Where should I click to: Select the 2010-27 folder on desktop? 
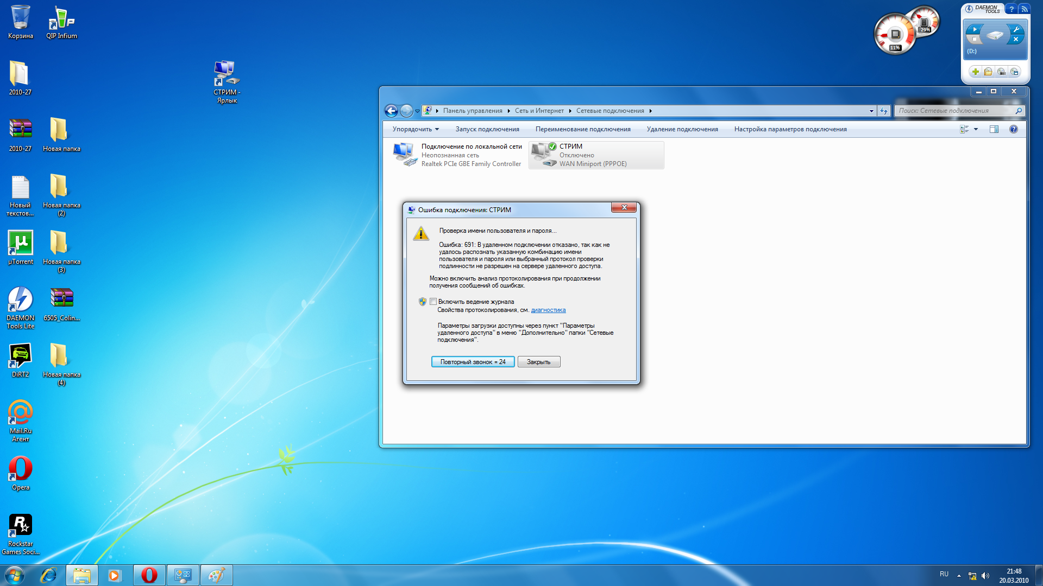pos(20,78)
